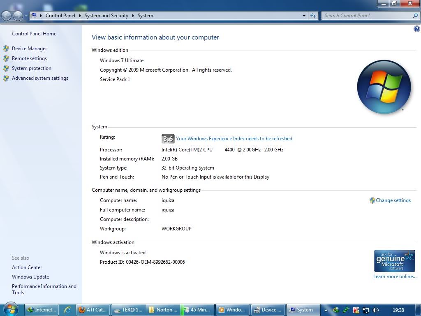The height and width of the screenshot is (316, 421).
Task: Click the System taskbar button
Action: [303, 310]
